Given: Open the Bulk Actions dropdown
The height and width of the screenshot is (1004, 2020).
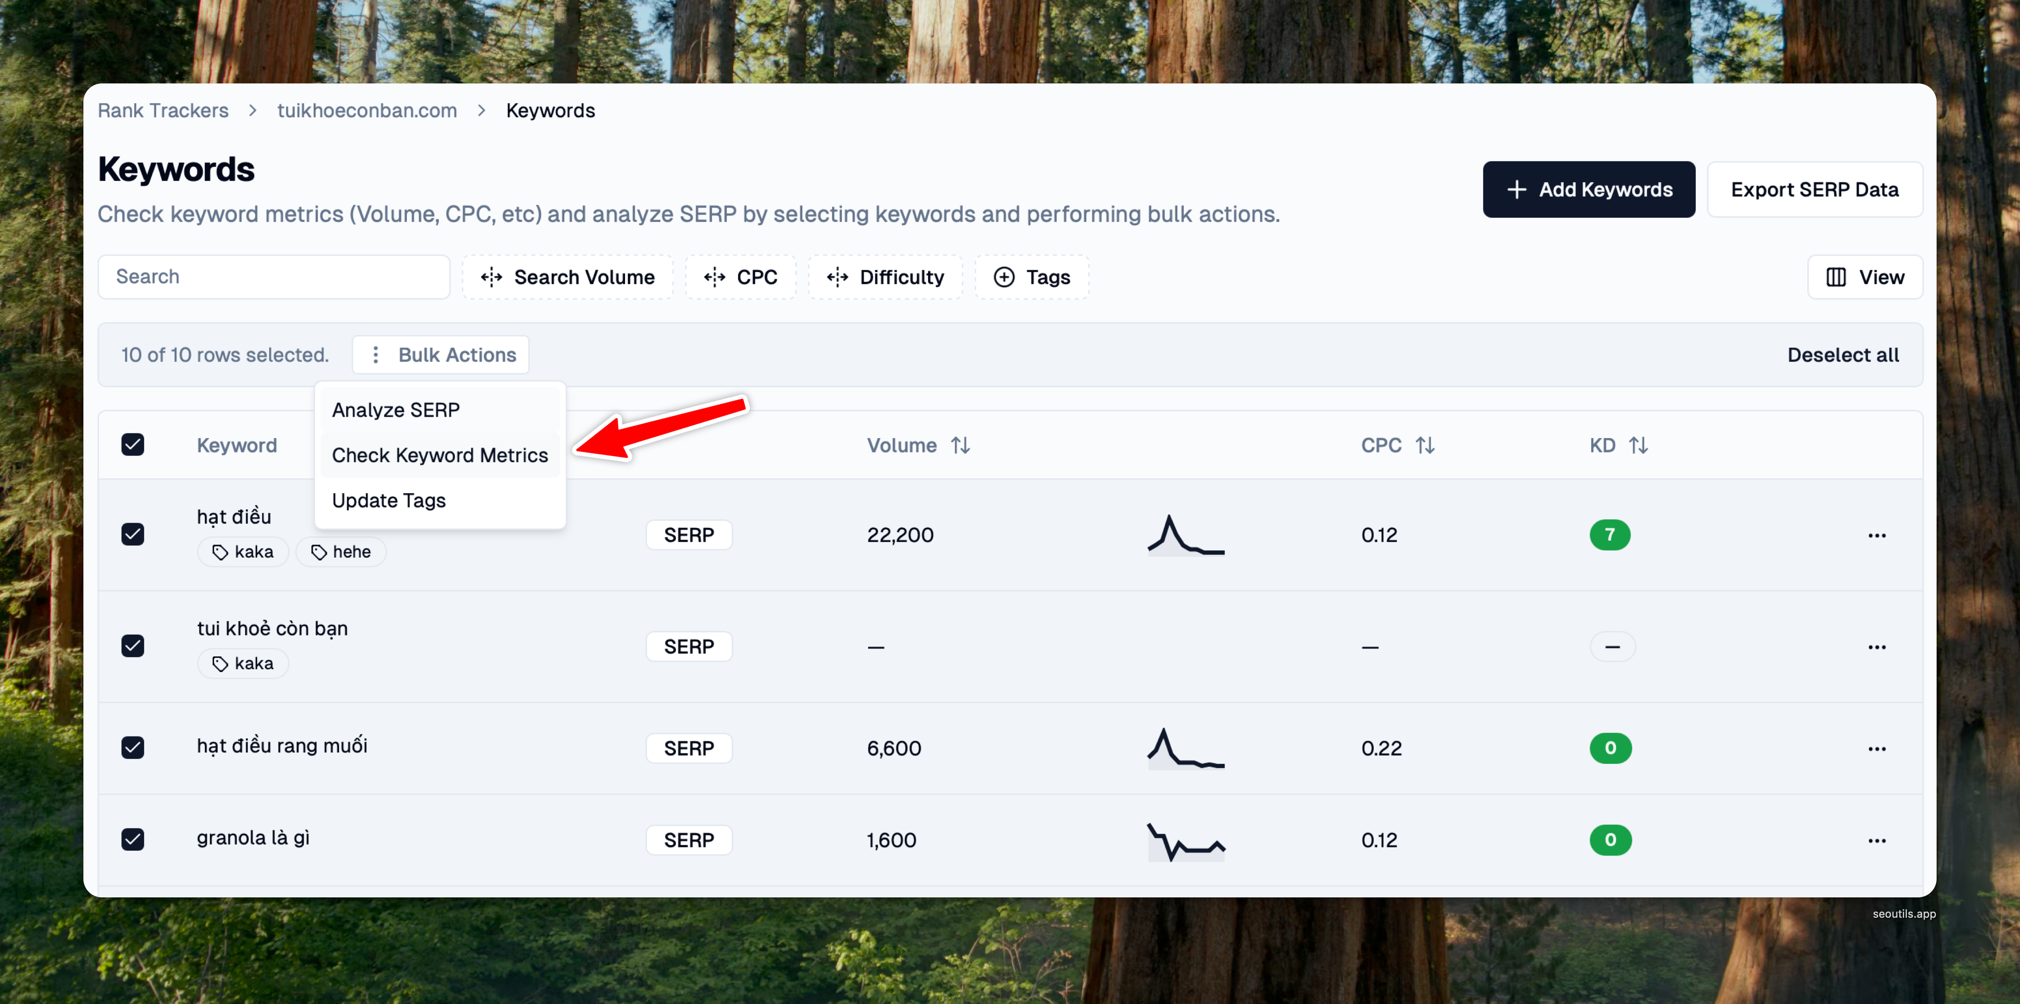Looking at the screenshot, I should point(441,355).
